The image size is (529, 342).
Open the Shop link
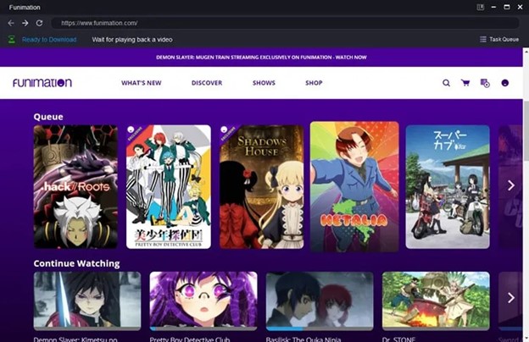tap(314, 83)
